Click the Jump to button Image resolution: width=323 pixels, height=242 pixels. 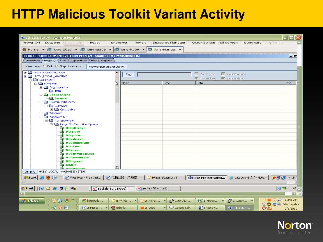point(30,172)
